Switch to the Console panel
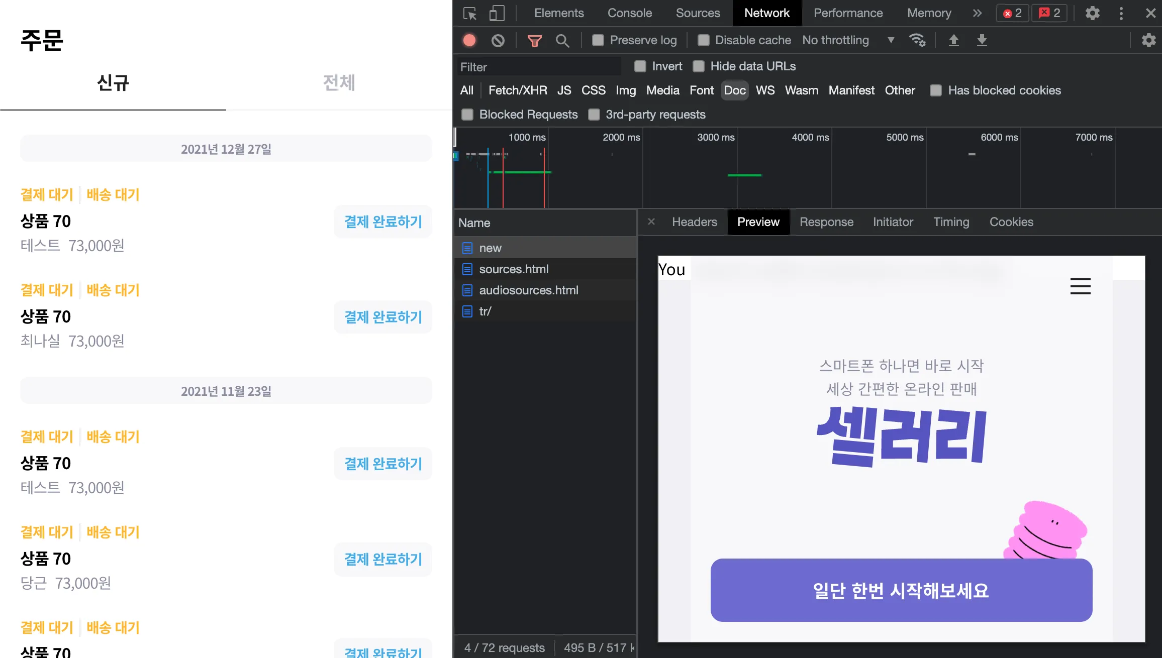This screenshot has height=658, width=1162. tap(630, 13)
